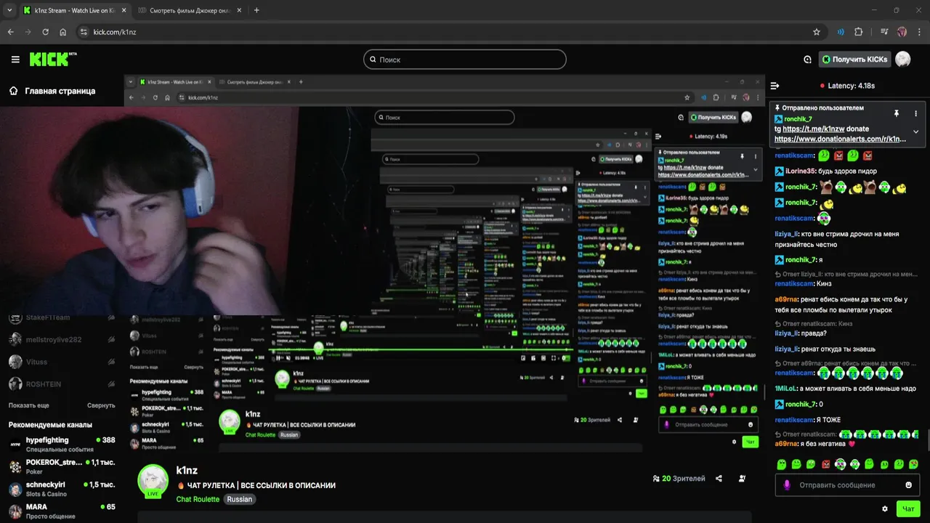Insert the red angry emote from quick bar
Viewport: 930px width, 523px height.
pos(826,464)
